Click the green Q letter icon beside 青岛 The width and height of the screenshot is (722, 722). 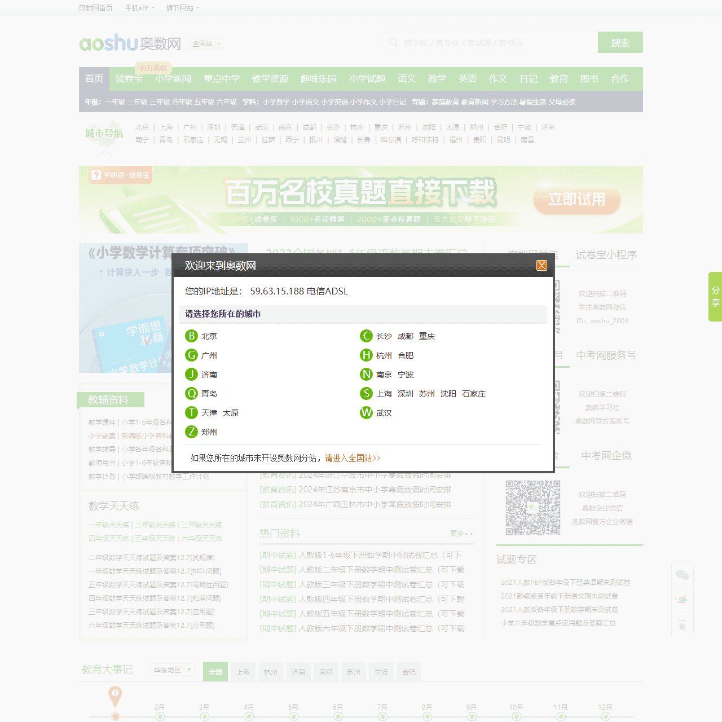[192, 394]
